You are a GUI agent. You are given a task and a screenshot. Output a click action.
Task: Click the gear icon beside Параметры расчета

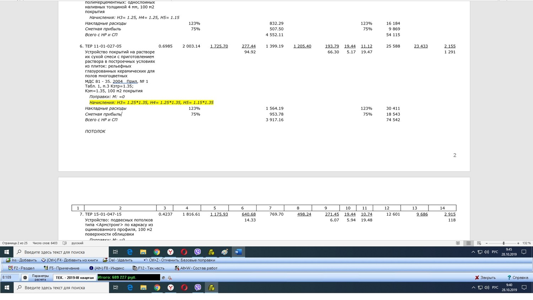coord(25,278)
